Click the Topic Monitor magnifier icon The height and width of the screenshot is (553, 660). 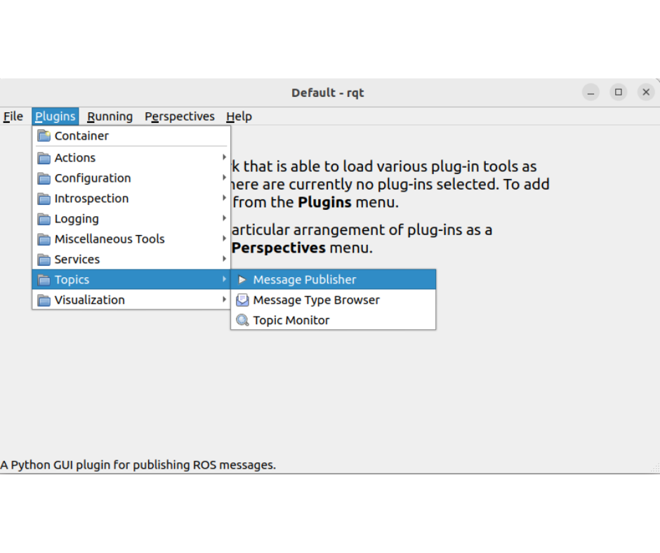242,320
